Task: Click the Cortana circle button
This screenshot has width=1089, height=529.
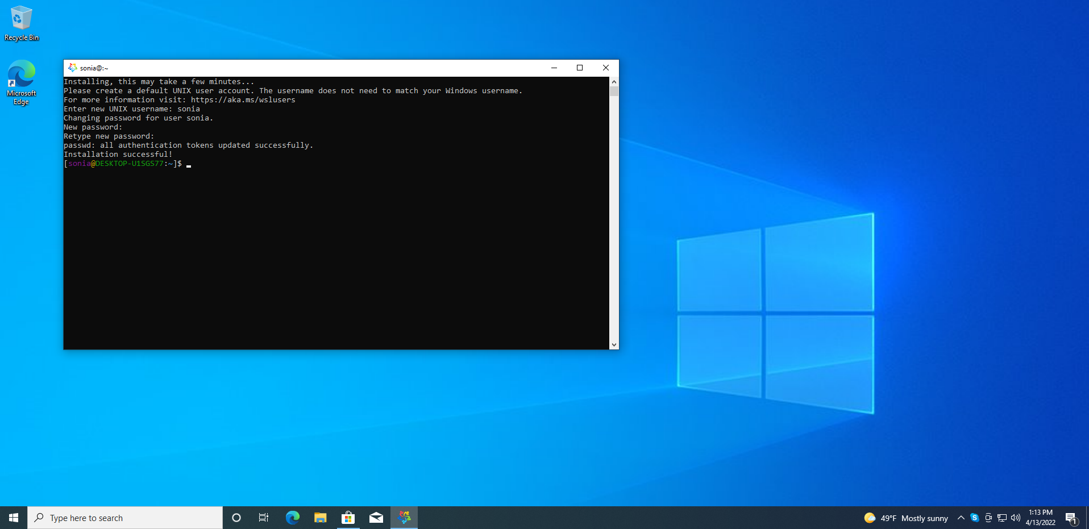Action: (236, 518)
